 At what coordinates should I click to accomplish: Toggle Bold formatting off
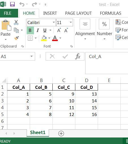[x=30, y=30]
